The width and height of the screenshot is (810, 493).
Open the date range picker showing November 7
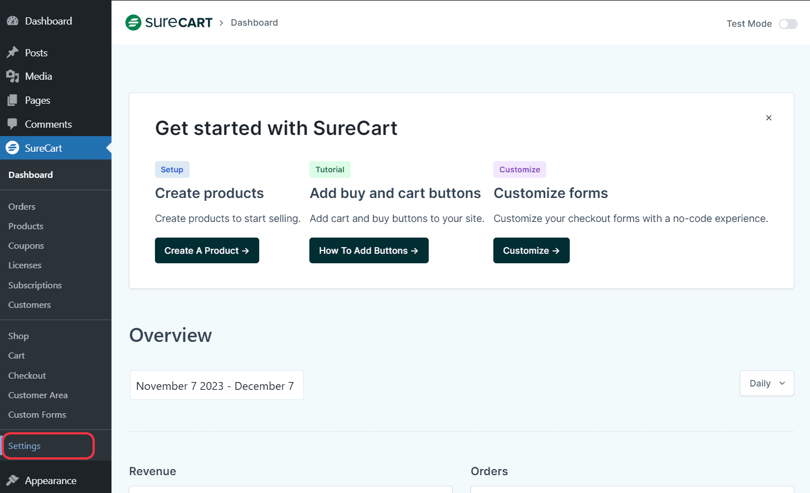click(216, 385)
